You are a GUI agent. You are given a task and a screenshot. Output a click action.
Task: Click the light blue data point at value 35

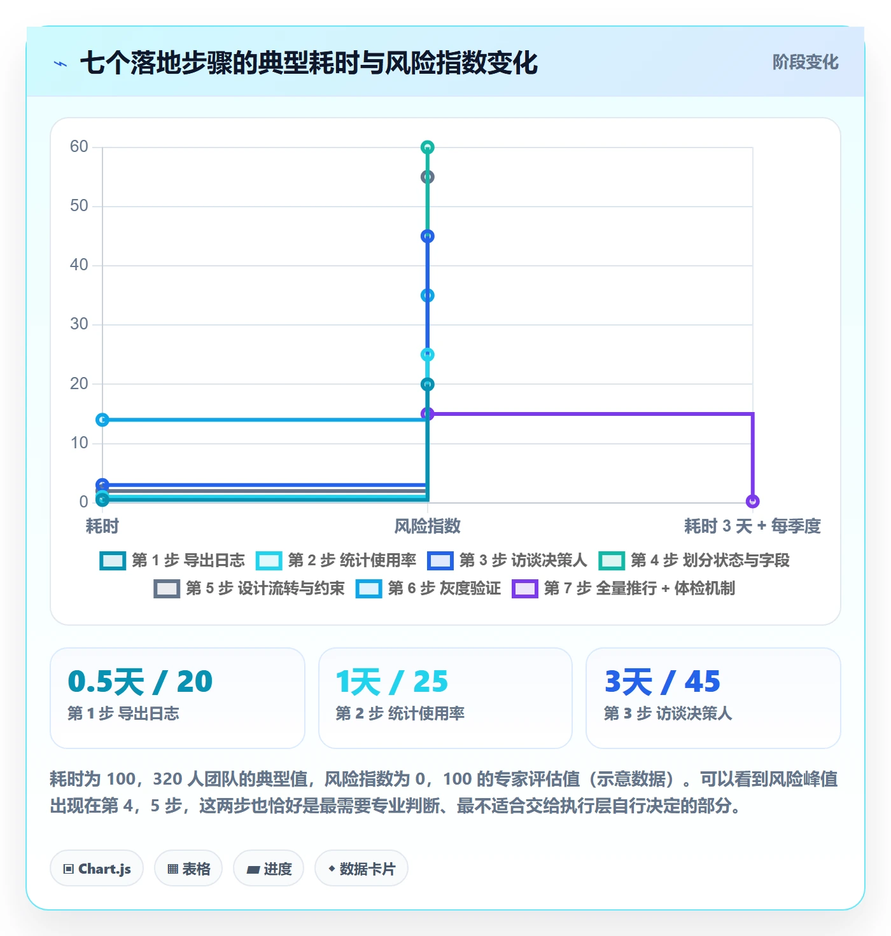click(x=428, y=295)
